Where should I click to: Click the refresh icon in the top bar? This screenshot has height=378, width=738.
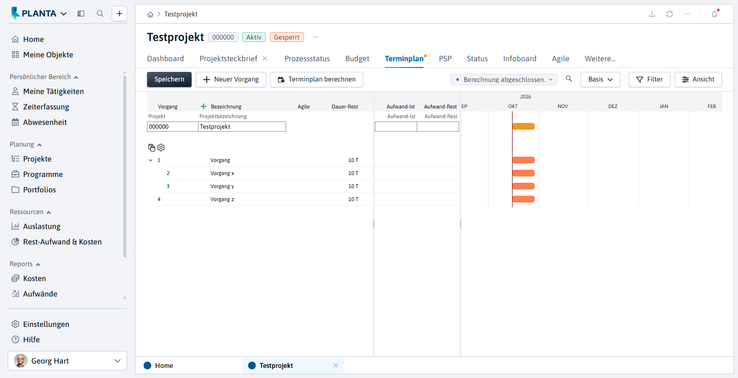(670, 14)
